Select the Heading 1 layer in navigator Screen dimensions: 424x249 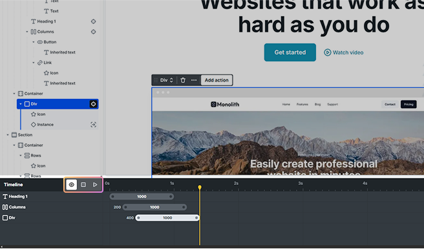point(43,21)
